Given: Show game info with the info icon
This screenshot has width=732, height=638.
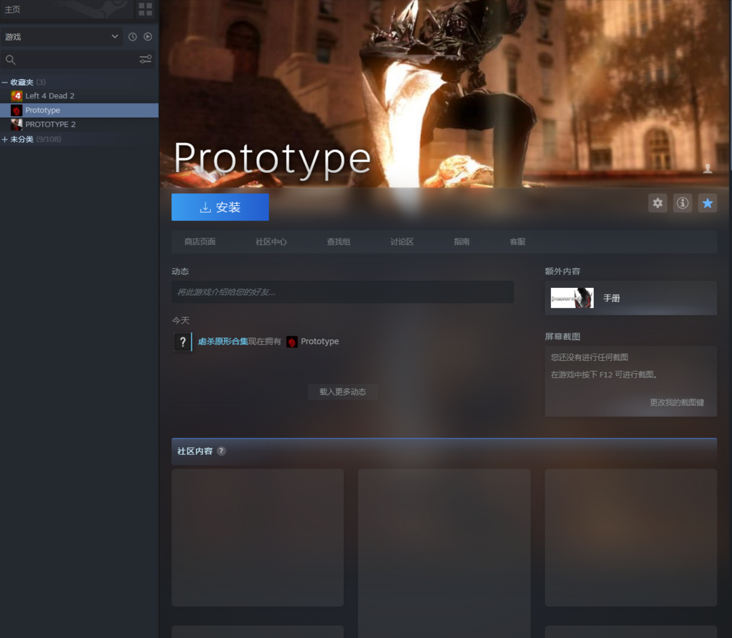Looking at the screenshot, I should pyautogui.click(x=683, y=203).
